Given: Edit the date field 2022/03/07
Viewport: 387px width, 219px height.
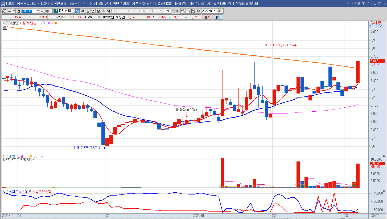Looking at the screenshot, I should [x=210, y=11].
